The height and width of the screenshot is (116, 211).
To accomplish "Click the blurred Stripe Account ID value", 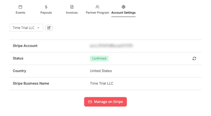I will pyautogui.click(x=111, y=46).
